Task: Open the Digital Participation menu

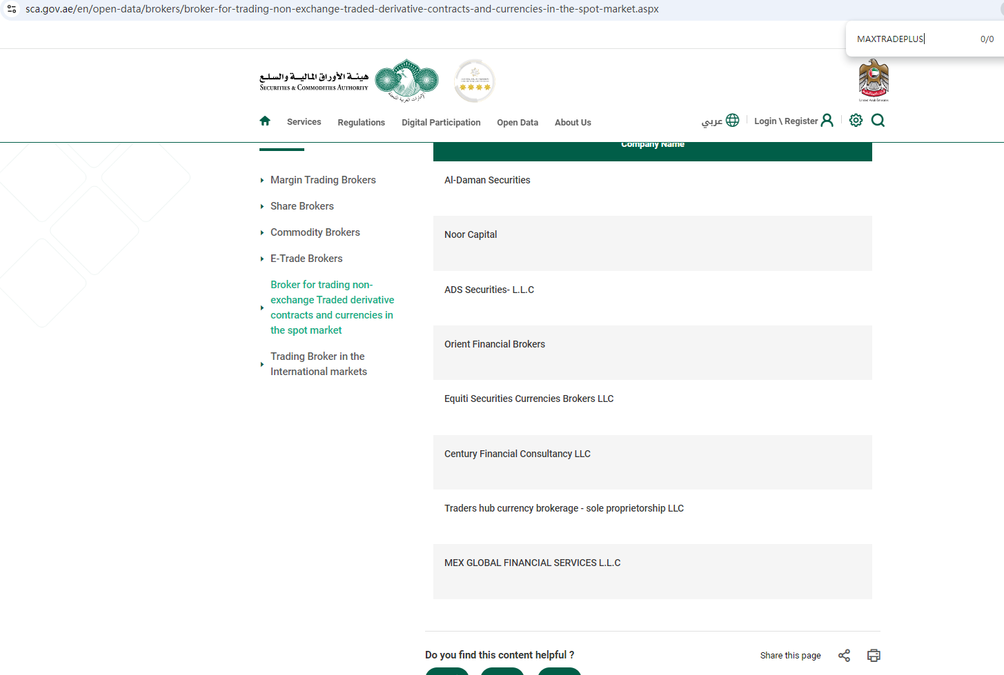Action: pyautogui.click(x=441, y=123)
